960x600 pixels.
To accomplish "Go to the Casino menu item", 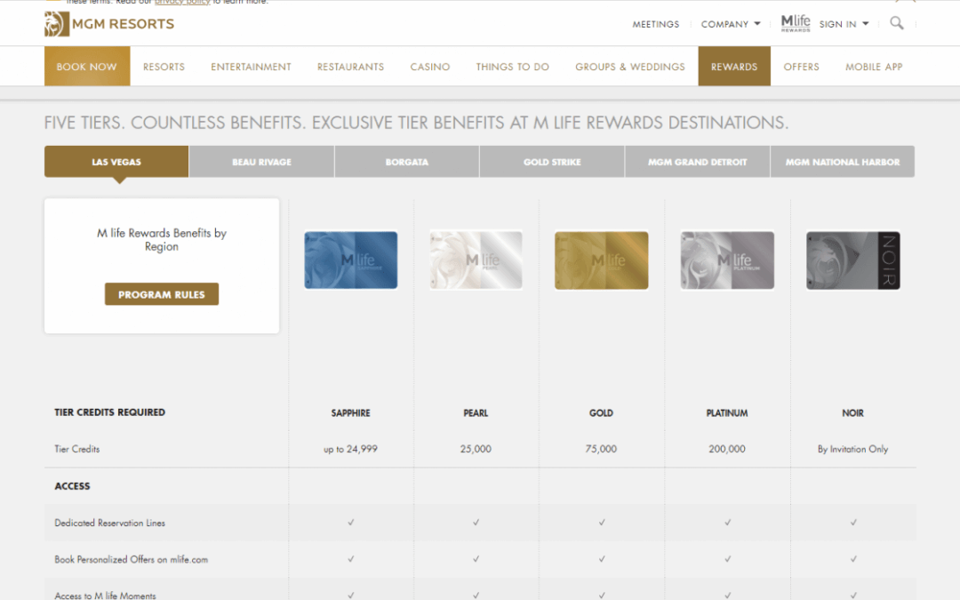I will pyautogui.click(x=429, y=67).
